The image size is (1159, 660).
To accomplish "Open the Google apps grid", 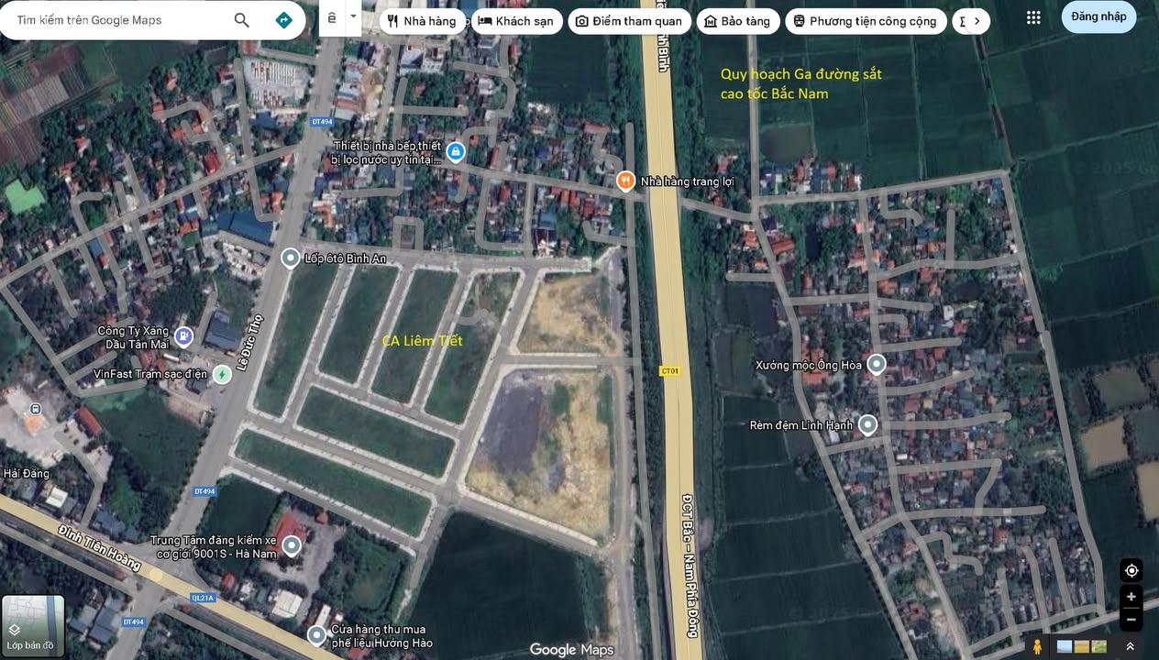I will tap(1032, 16).
